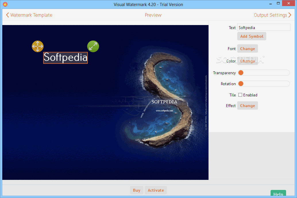
Task: Click the Add Symbol button
Action: [252, 36]
